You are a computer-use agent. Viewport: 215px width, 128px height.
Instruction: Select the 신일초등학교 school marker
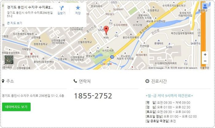click(85, 39)
